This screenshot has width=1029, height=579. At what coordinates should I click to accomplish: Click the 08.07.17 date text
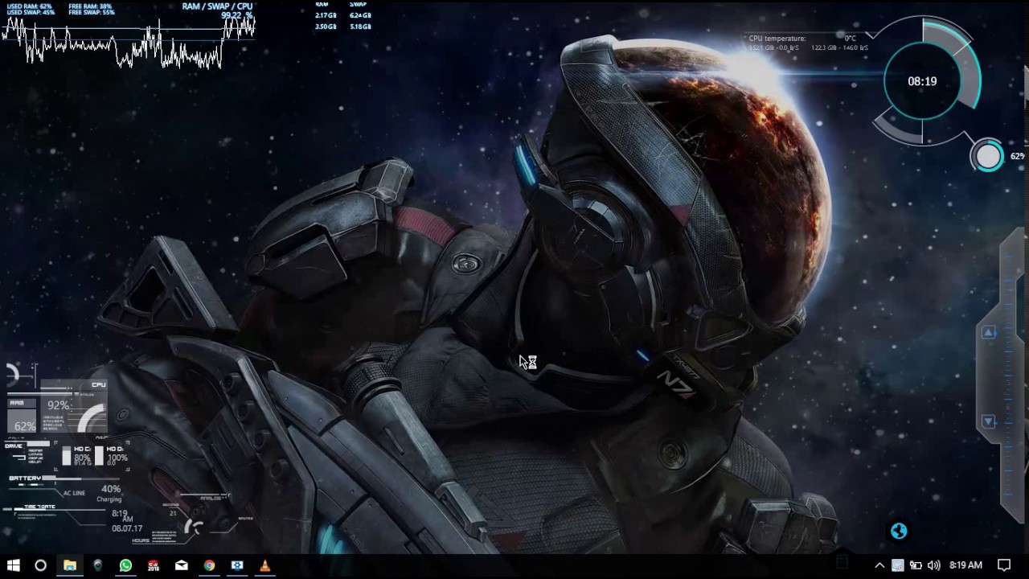coord(127,528)
